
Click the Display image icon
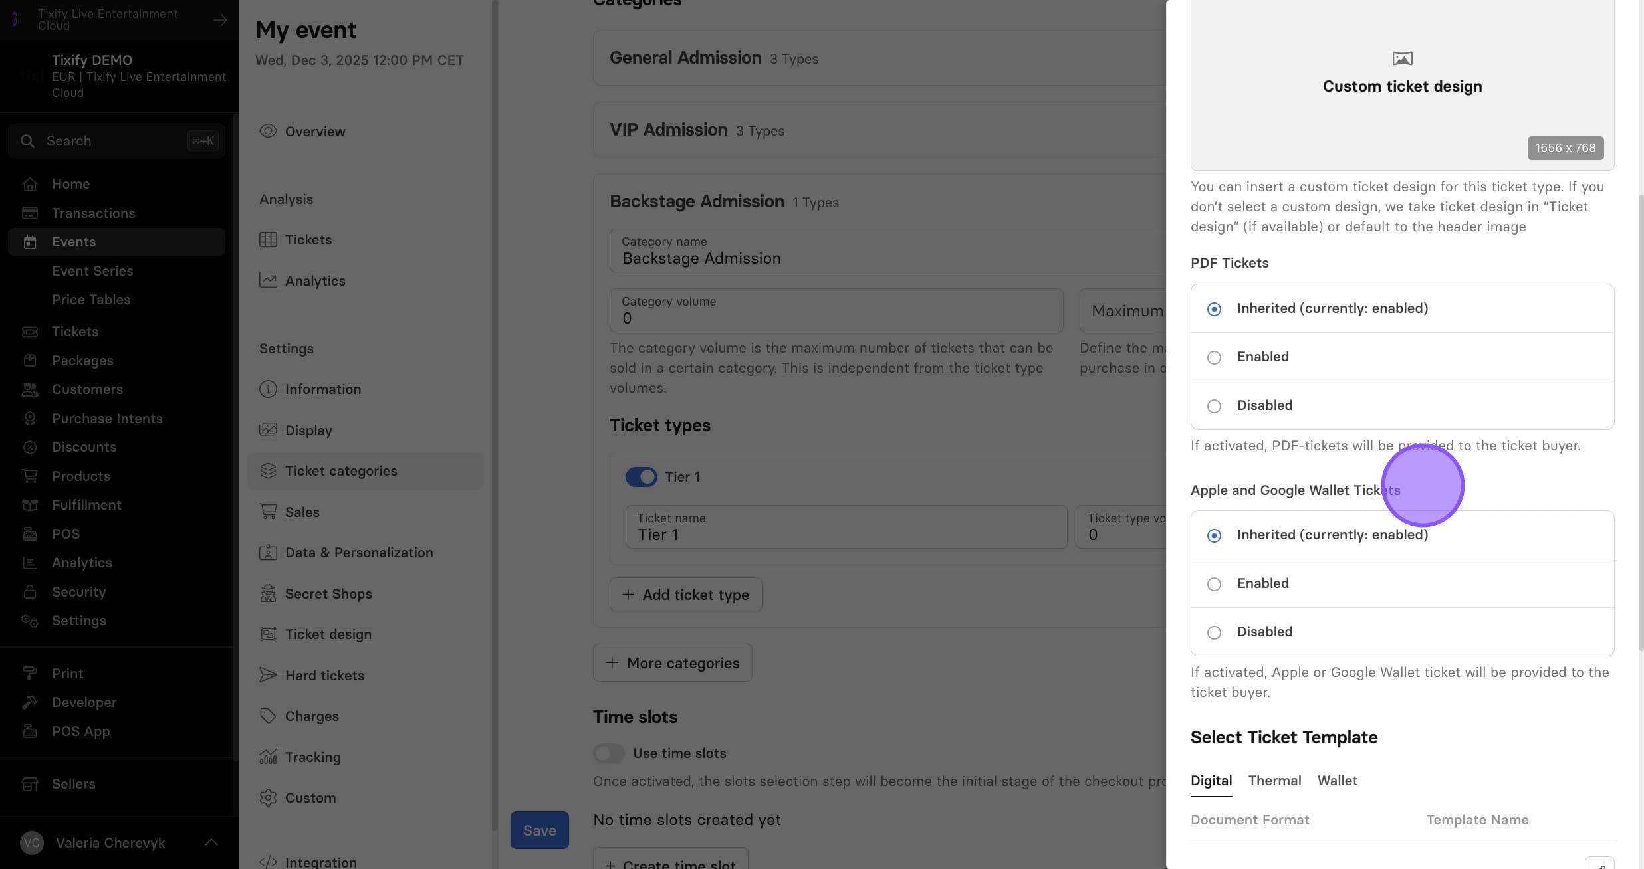pos(268,430)
